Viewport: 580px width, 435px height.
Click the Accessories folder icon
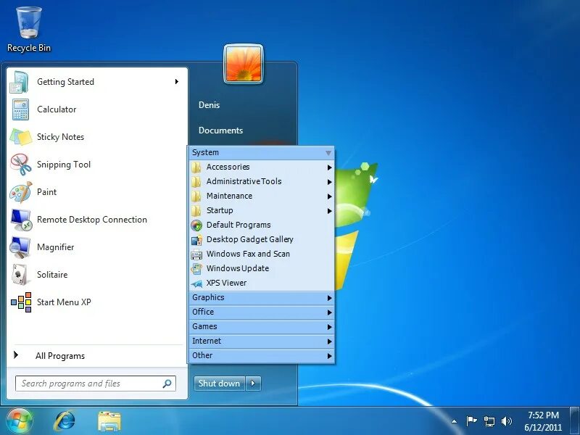(x=196, y=167)
